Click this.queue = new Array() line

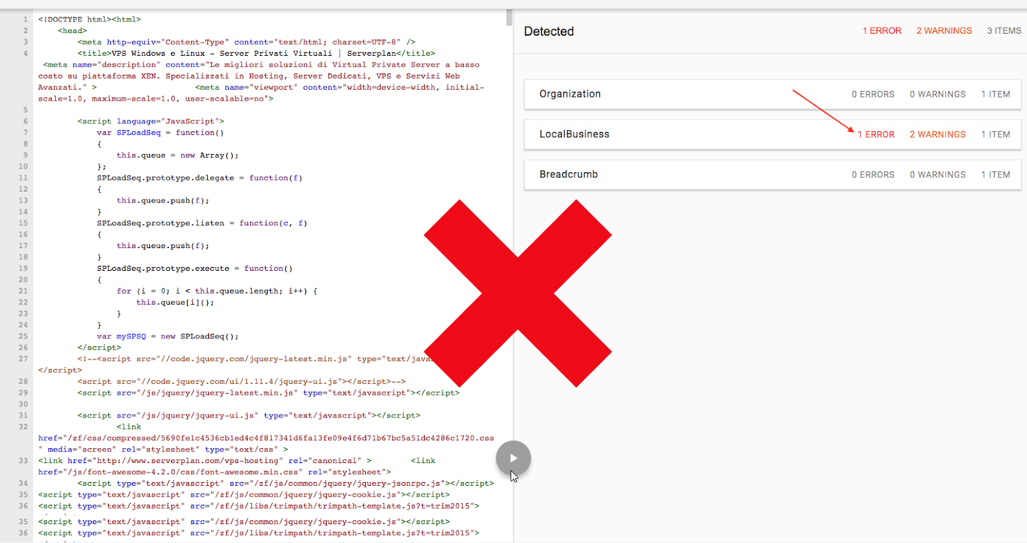pos(177,155)
